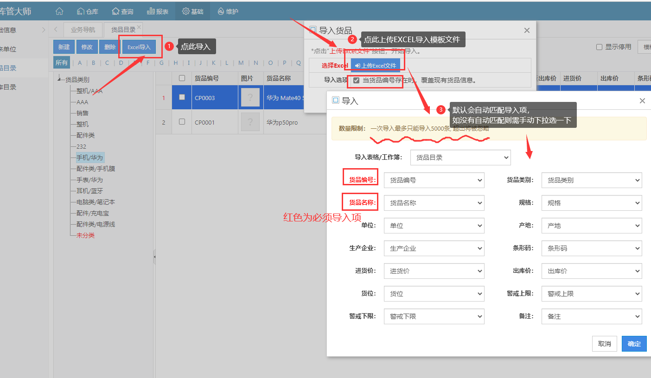The width and height of the screenshot is (651, 378).
Task: Click the 修改 button
Action: tap(87, 47)
